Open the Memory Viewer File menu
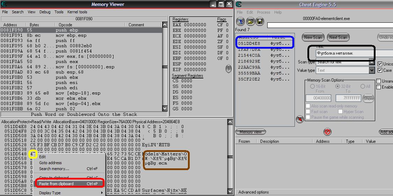This screenshot has height=196, width=393. tap(5, 12)
